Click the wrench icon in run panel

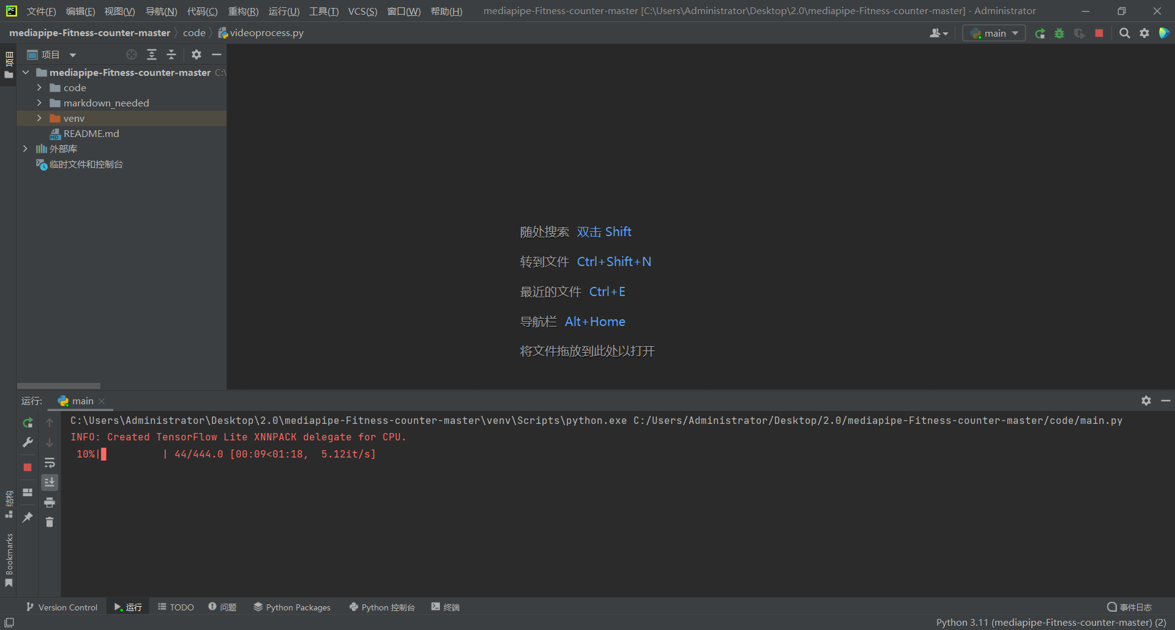[x=28, y=442]
